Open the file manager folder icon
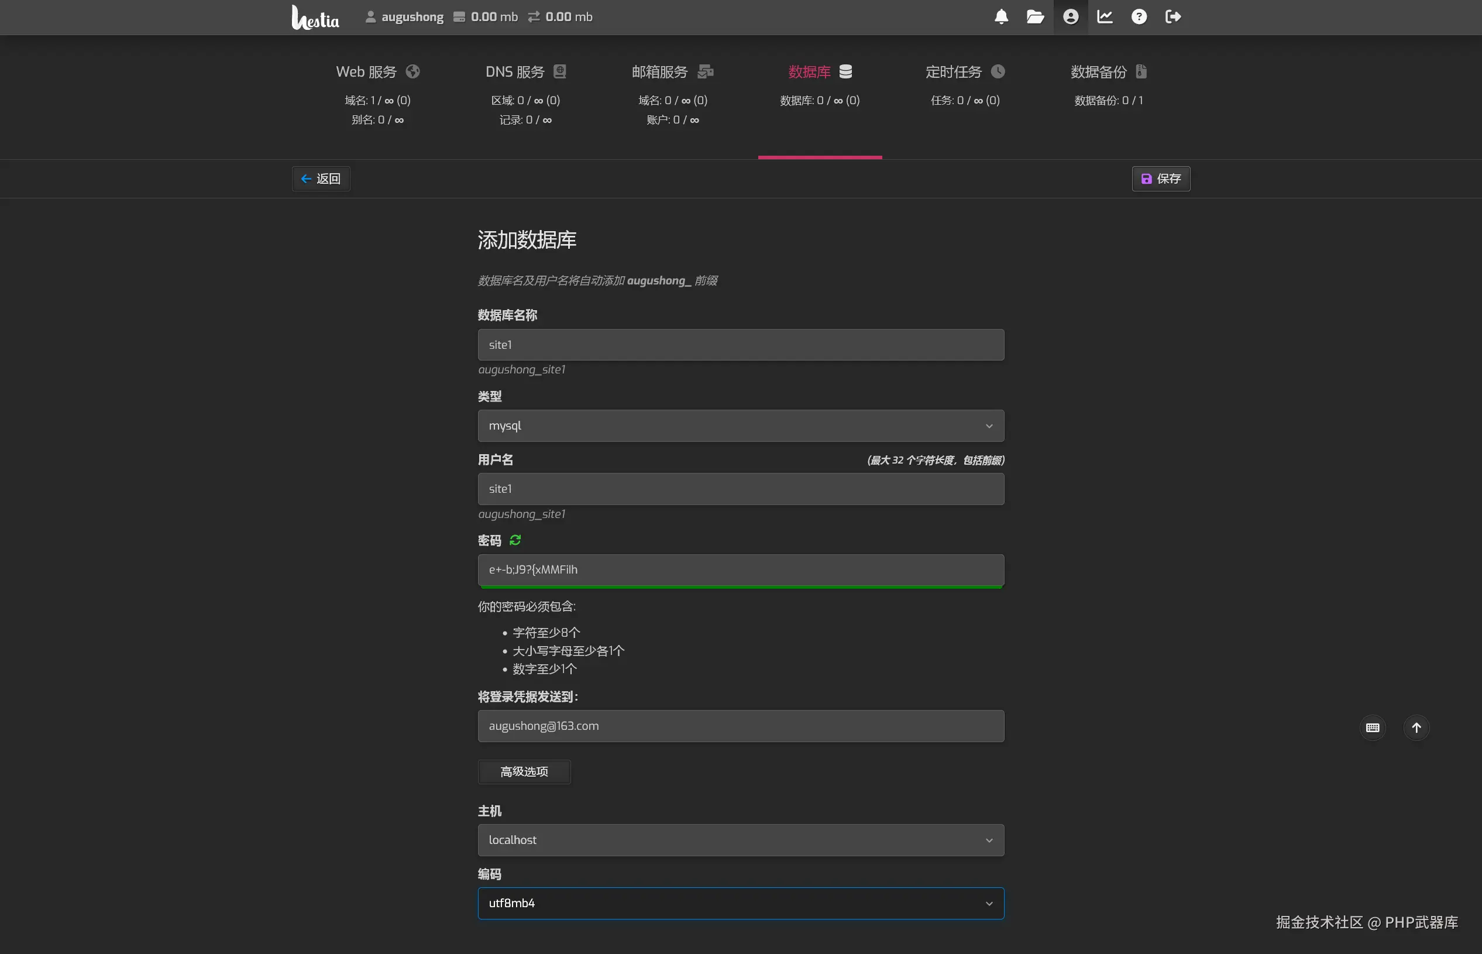Screen dimensions: 1482x954 click(x=1035, y=17)
